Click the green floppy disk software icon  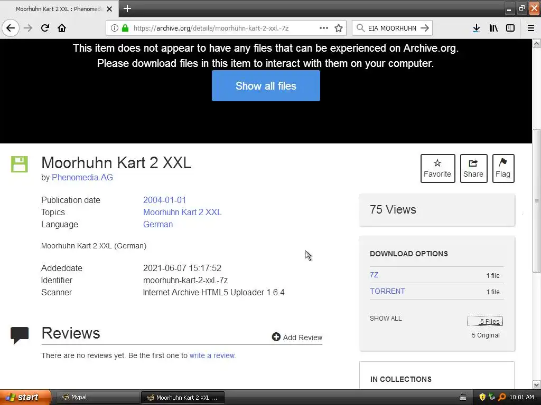pyautogui.click(x=20, y=165)
